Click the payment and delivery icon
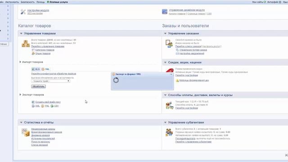Screen dimensions: 288x162 (170, 105)
